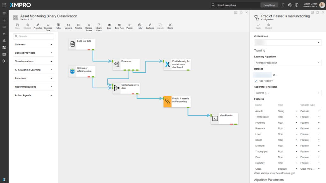The height and width of the screenshot is (183, 326).
Task: Open the notifications bell icon
Action: pyautogui.click(x=283, y=5)
